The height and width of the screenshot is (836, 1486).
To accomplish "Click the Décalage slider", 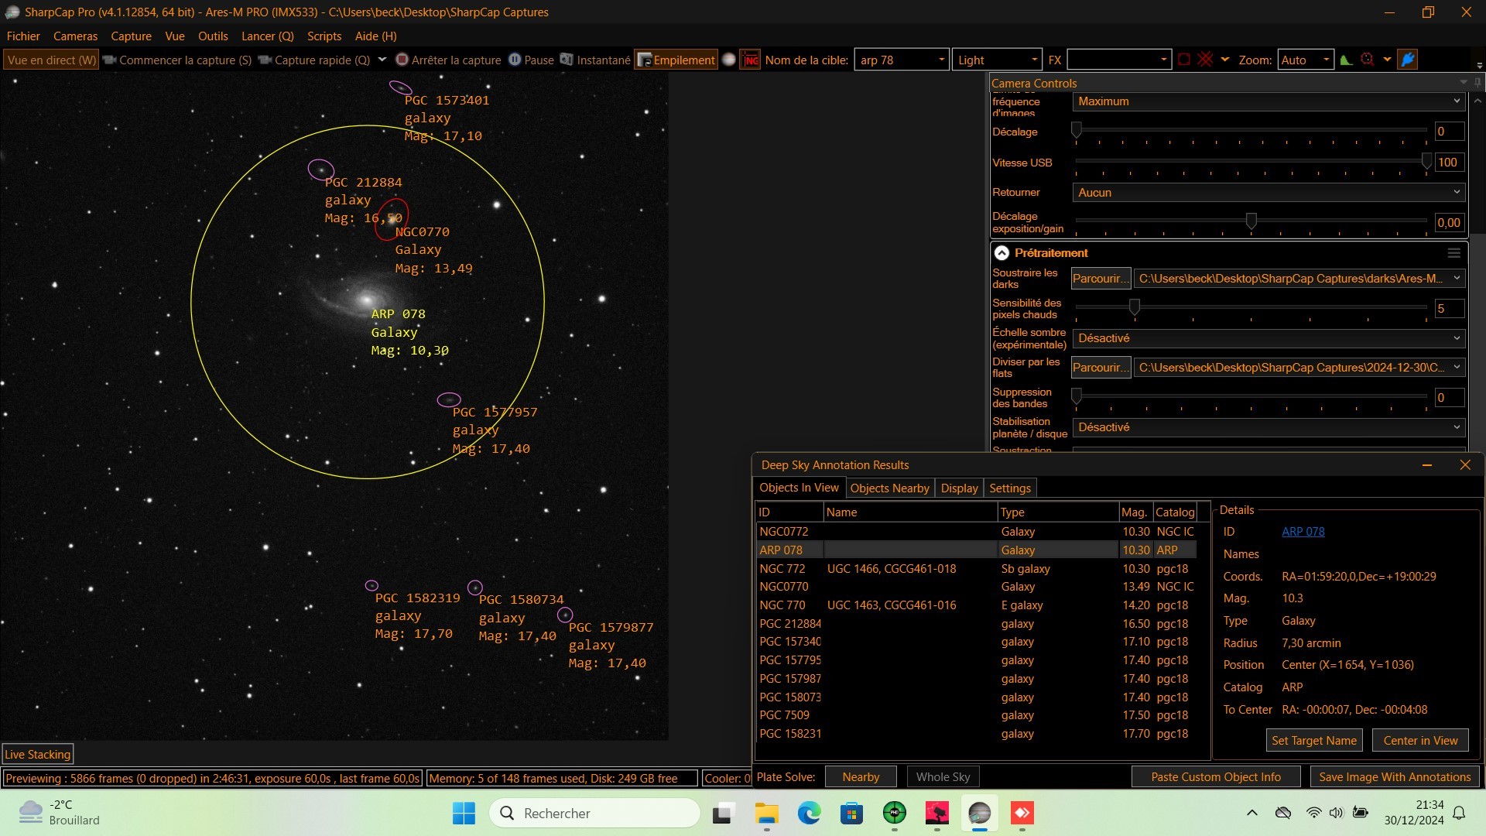I will (1251, 132).
